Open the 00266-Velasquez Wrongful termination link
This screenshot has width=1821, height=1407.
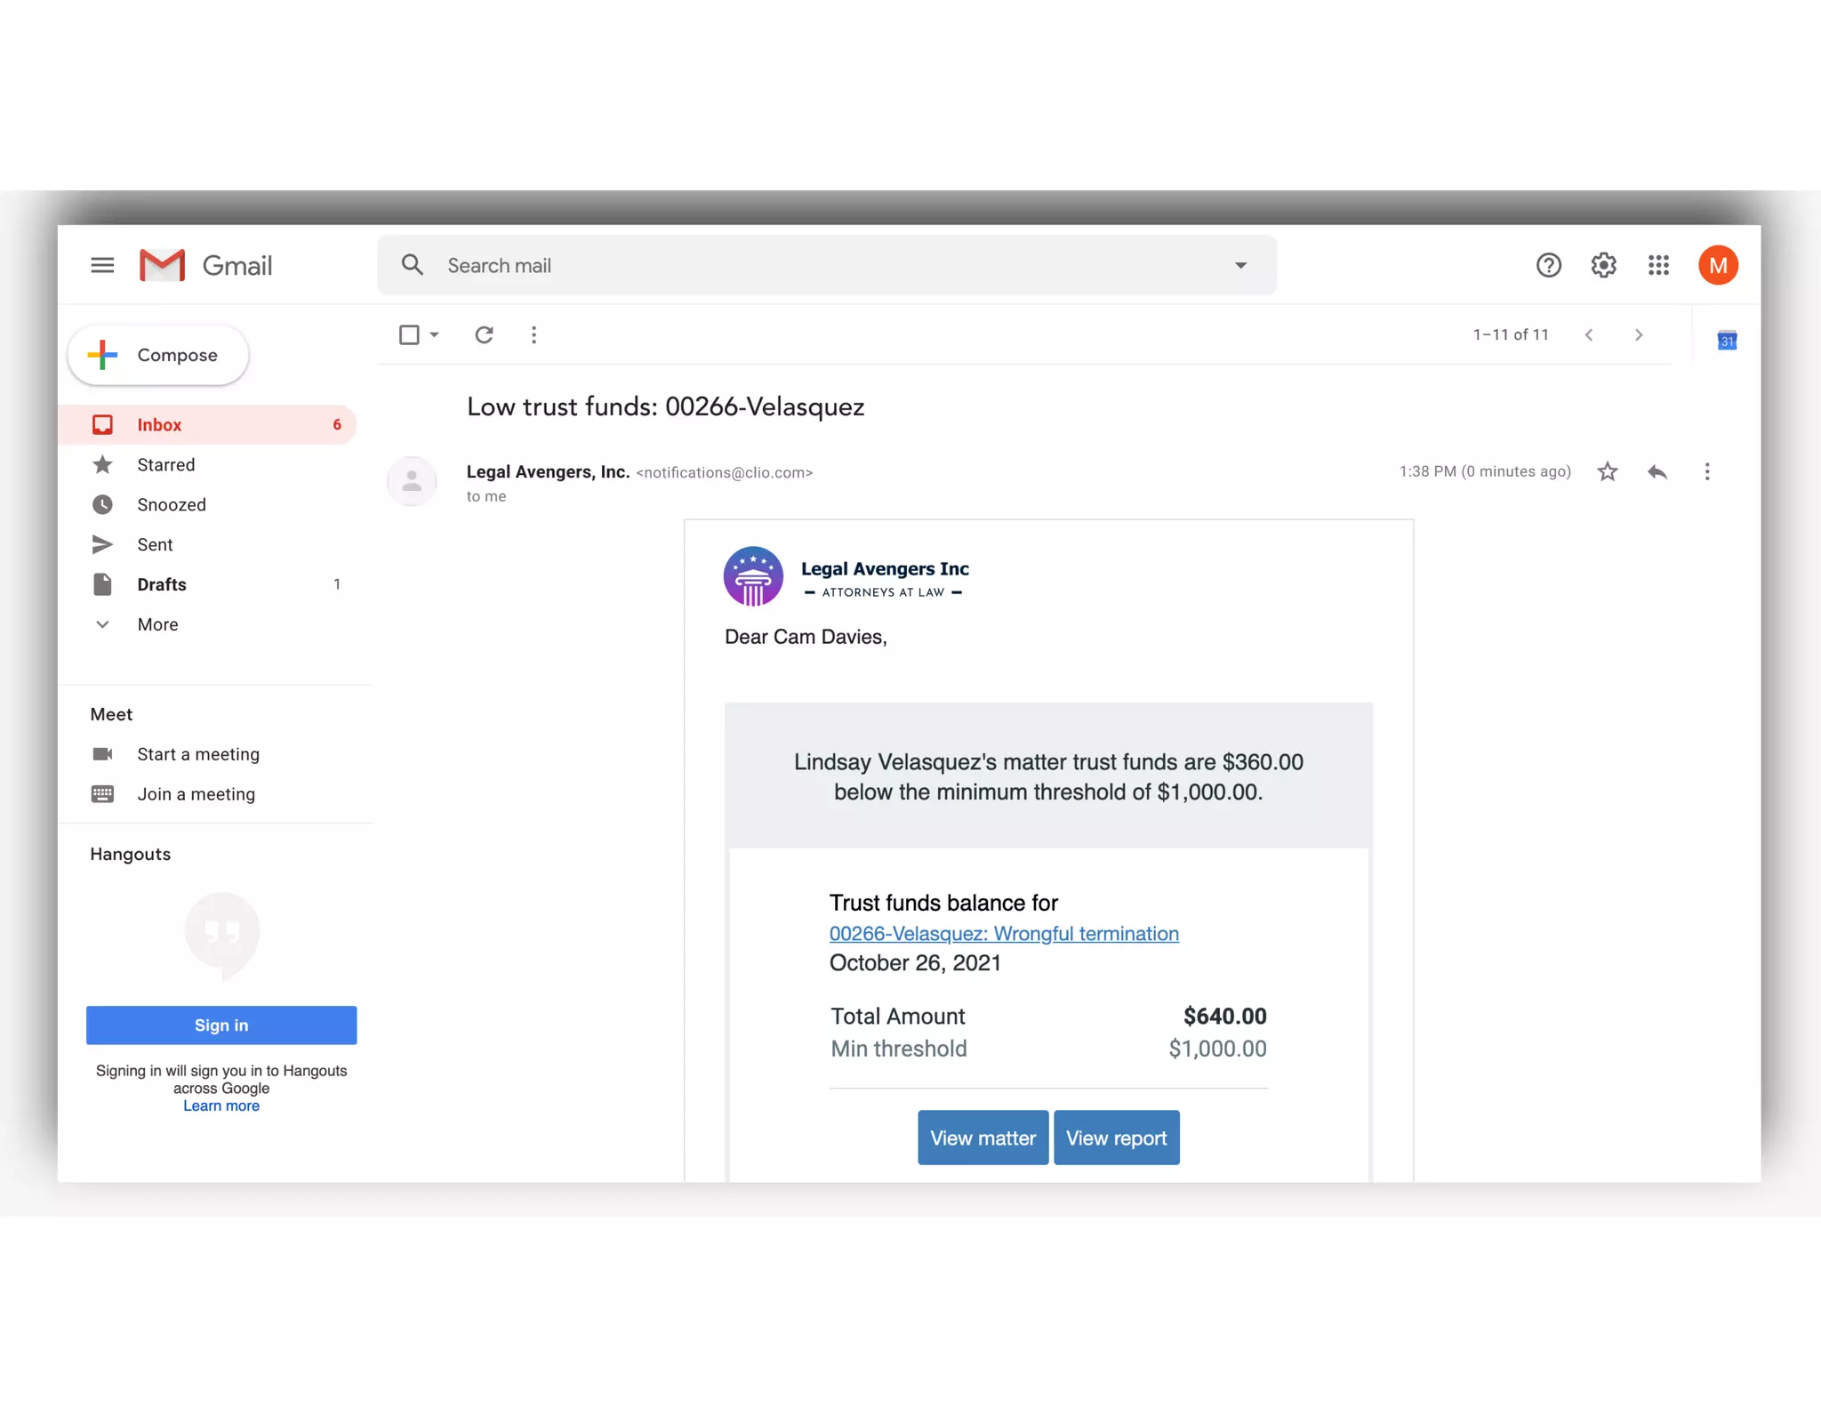[1004, 933]
